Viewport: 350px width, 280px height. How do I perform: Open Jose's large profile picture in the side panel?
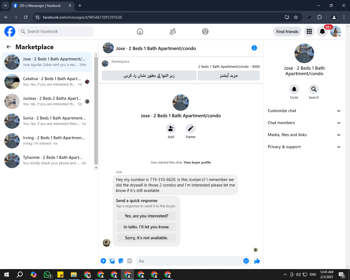point(304,53)
